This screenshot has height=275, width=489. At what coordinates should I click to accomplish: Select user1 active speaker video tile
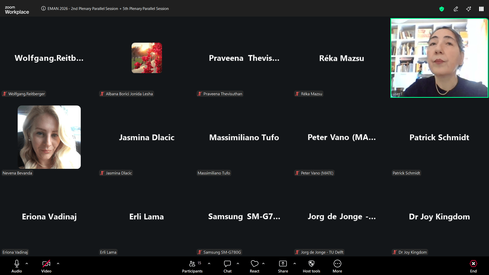point(439,58)
